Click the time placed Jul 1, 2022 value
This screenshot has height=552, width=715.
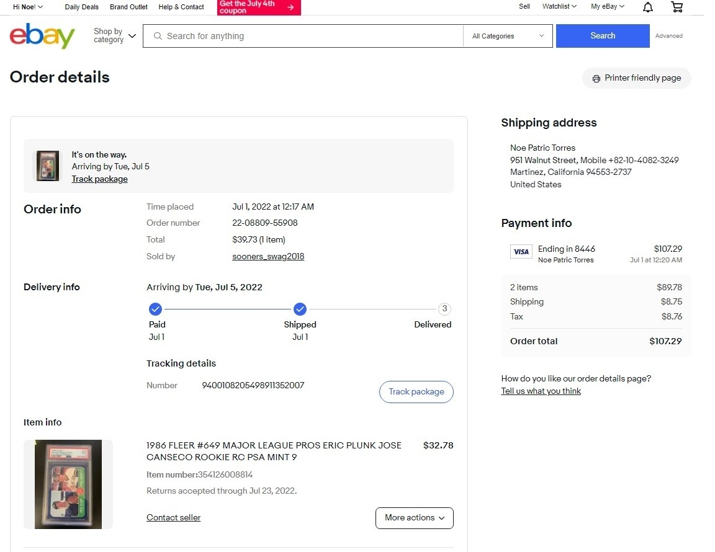point(273,207)
